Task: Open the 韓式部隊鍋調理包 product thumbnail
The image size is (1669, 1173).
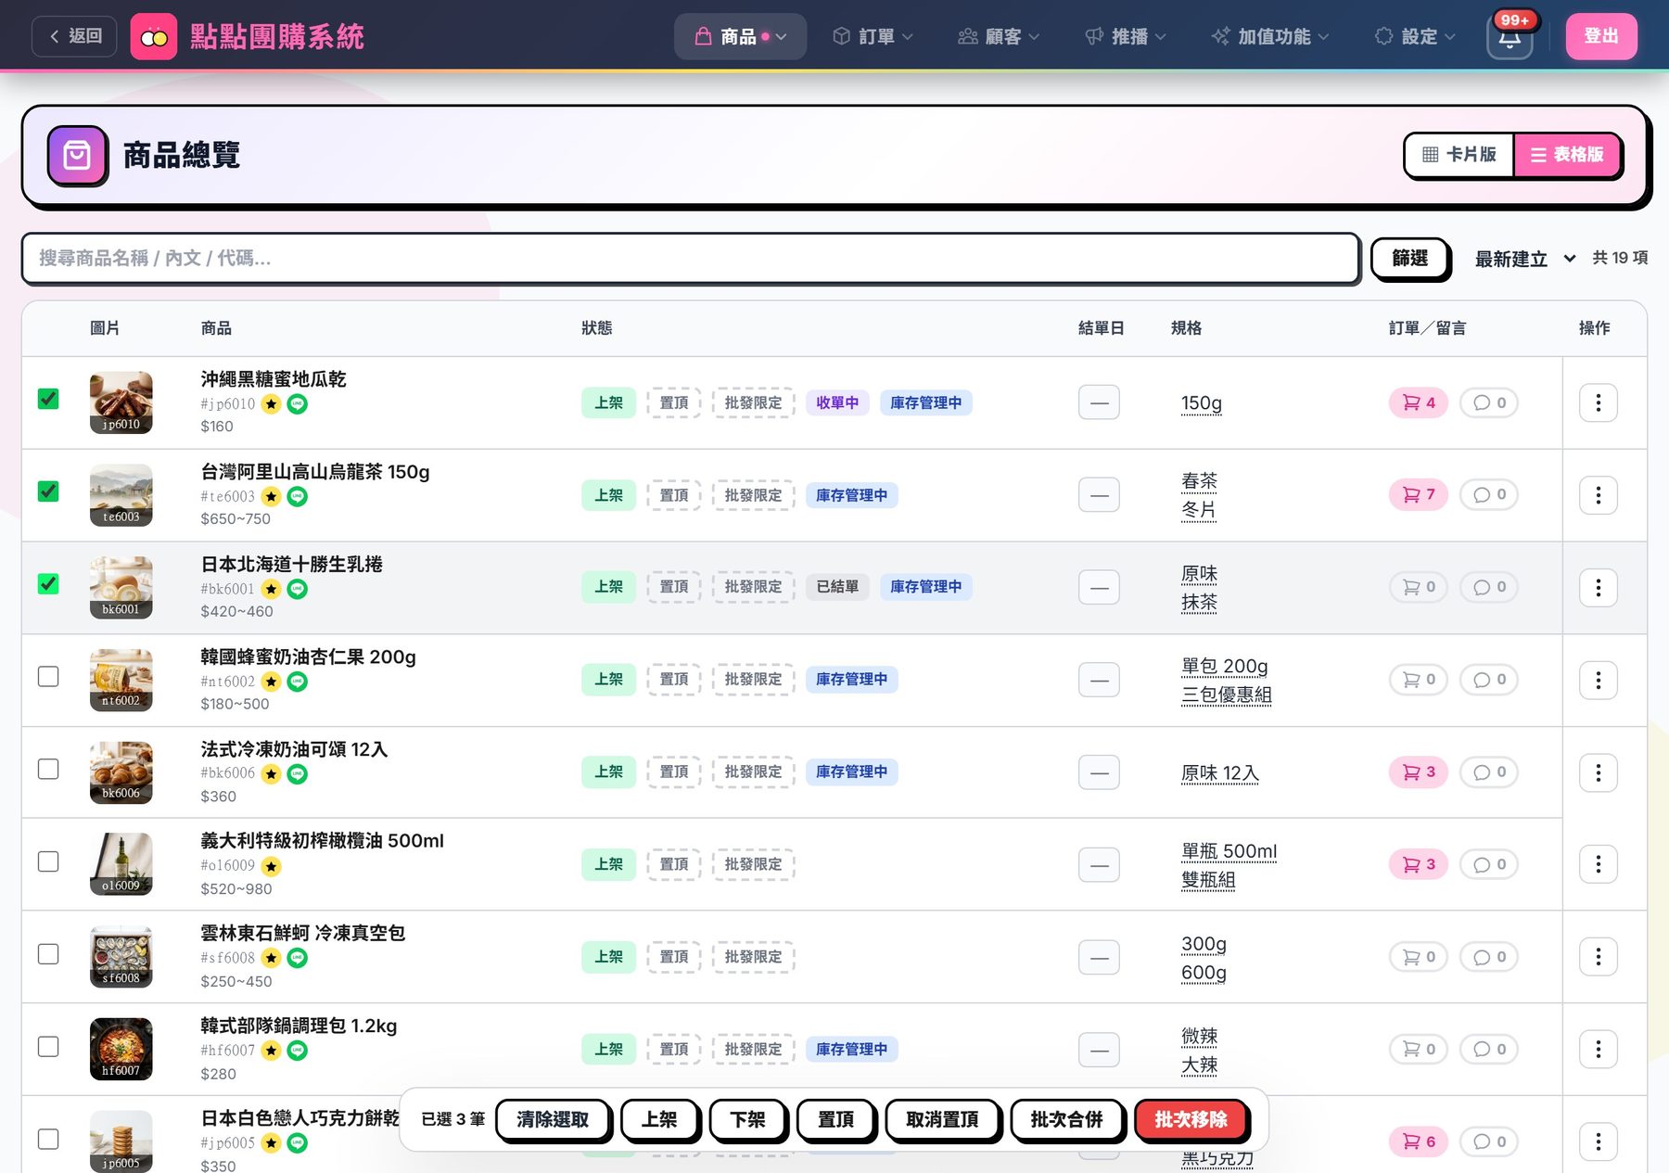Action: [x=121, y=1049]
